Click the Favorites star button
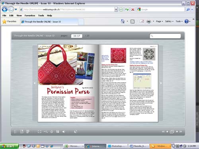 [9, 21]
